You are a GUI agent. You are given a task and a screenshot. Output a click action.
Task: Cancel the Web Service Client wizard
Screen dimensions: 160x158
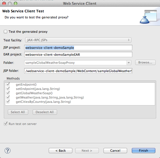point(115,151)
